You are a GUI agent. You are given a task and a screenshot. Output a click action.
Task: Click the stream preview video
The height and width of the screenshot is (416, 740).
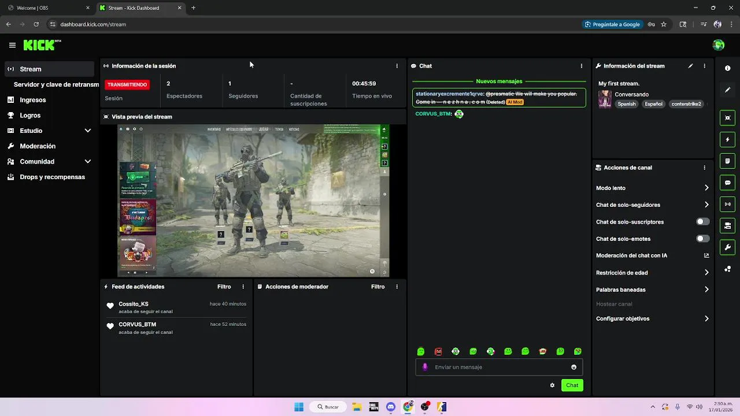point(253,200)
